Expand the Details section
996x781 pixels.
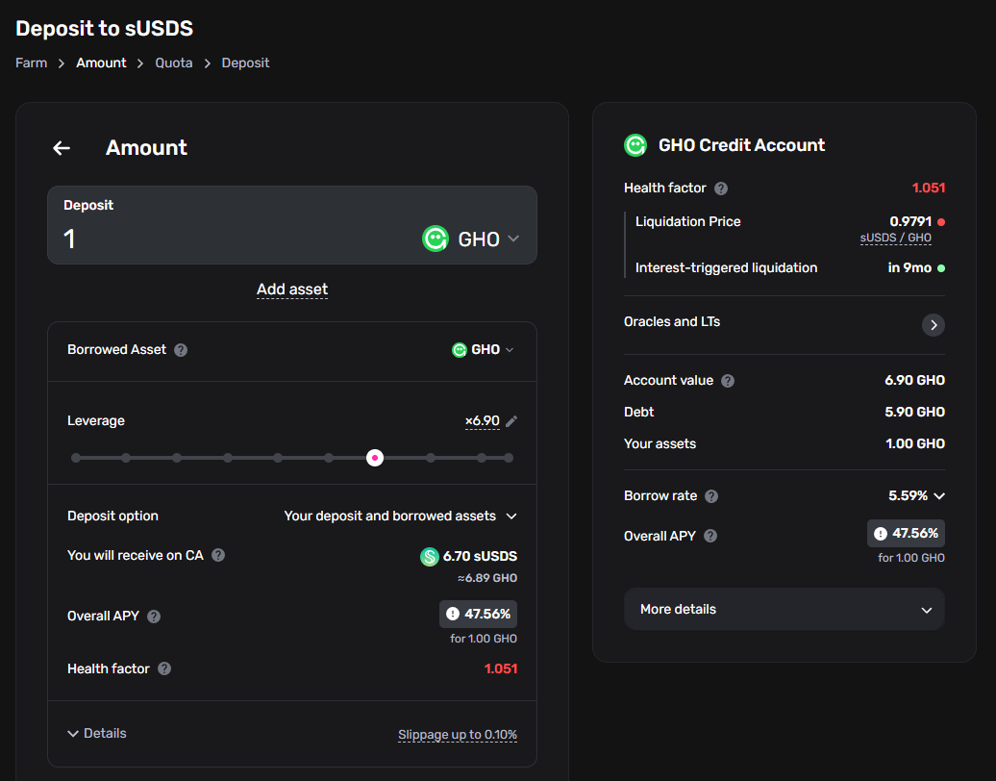pyautogui.click(x=97, y=733)
